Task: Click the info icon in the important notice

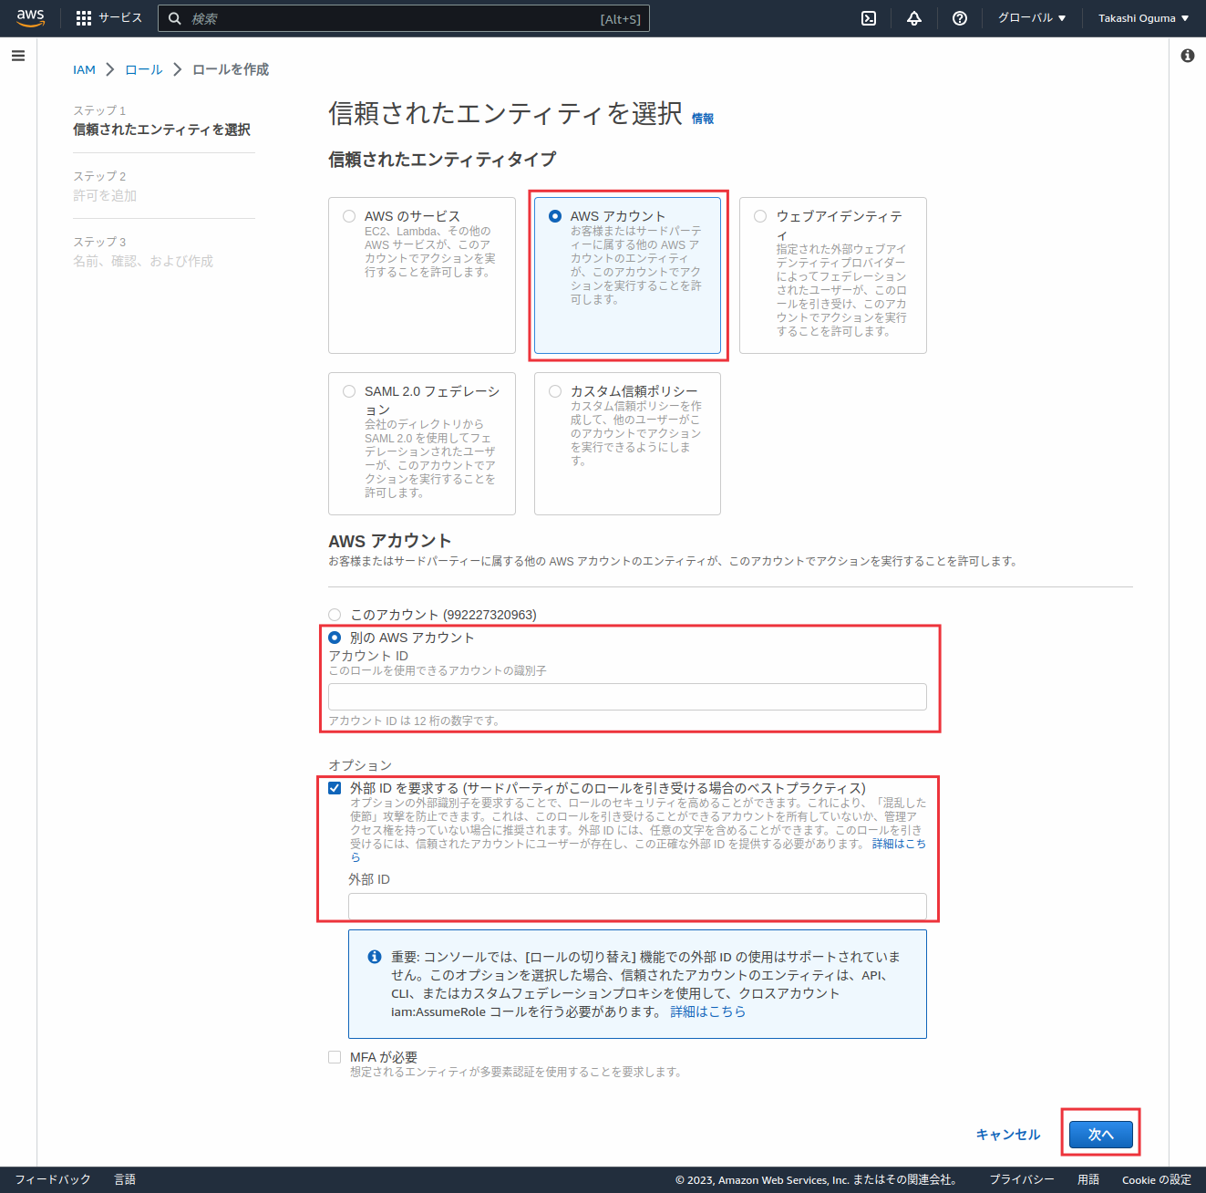Action: (x=374, y=957)
